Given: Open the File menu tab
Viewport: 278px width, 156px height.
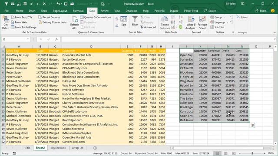Looking at the screenshot, I should point(7,11).
